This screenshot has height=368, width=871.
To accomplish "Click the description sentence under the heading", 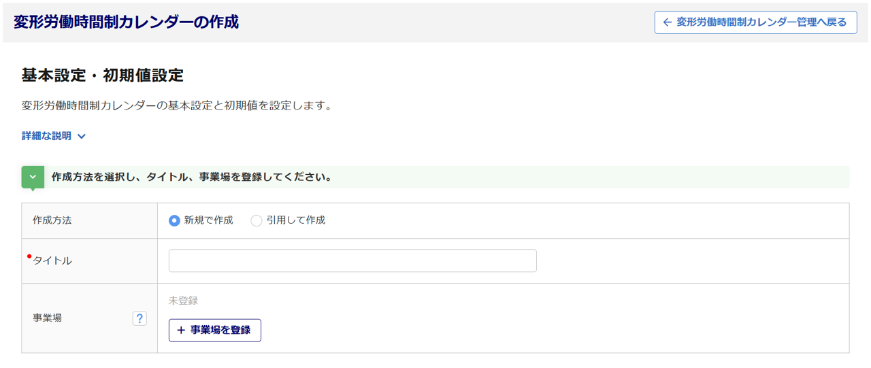I will [x=176, y=106].
